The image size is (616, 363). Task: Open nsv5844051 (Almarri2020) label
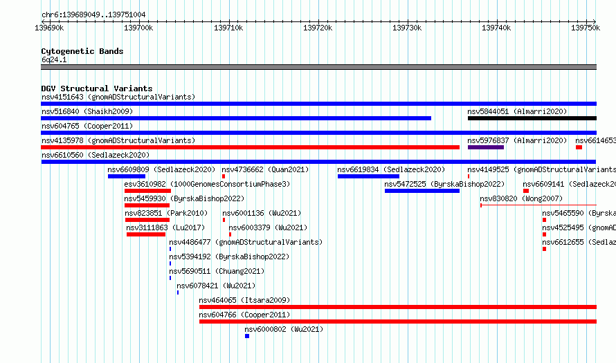pos(517,111)
